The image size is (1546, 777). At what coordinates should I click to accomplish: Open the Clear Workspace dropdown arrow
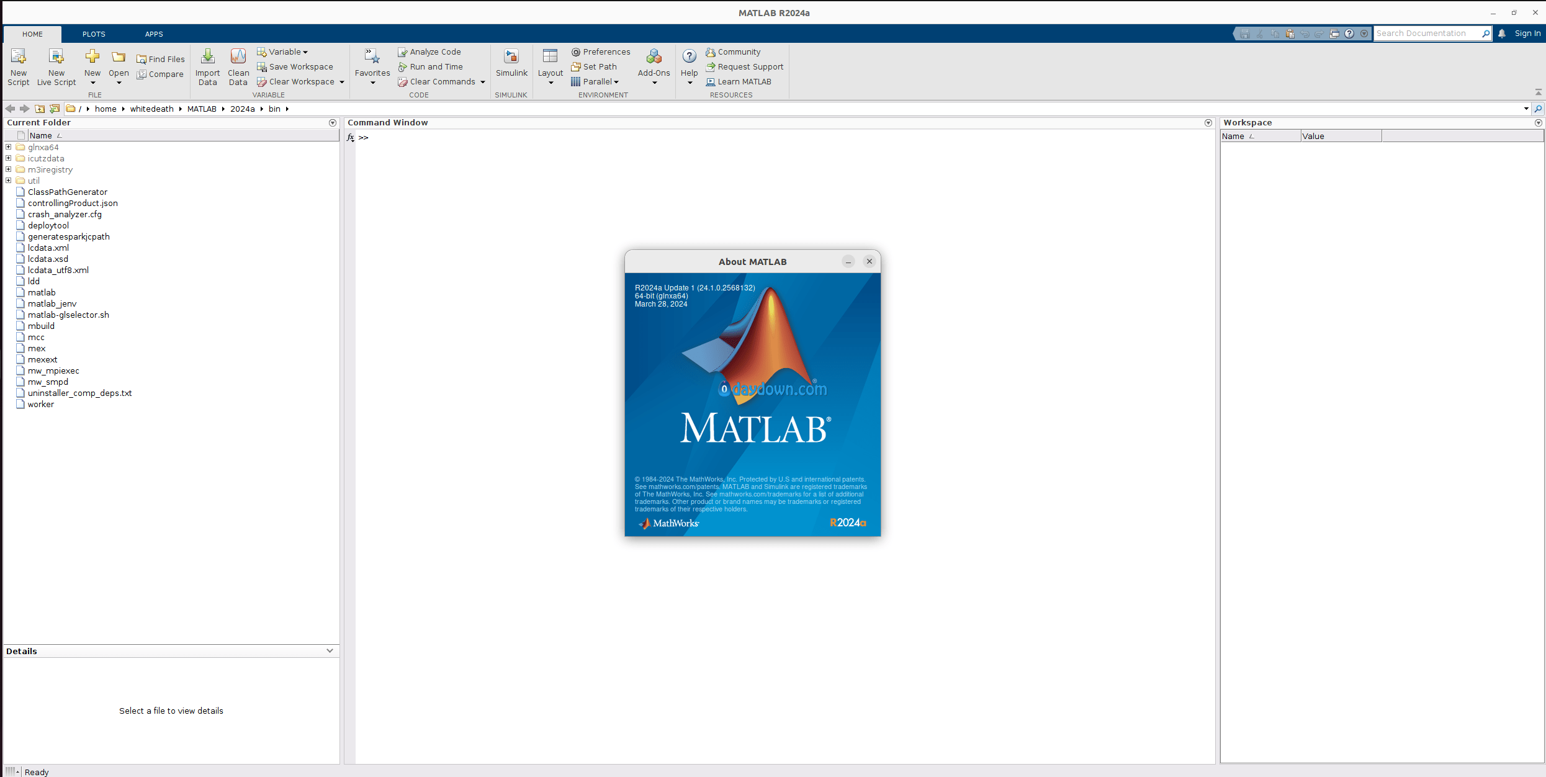[x=342, y=82]
